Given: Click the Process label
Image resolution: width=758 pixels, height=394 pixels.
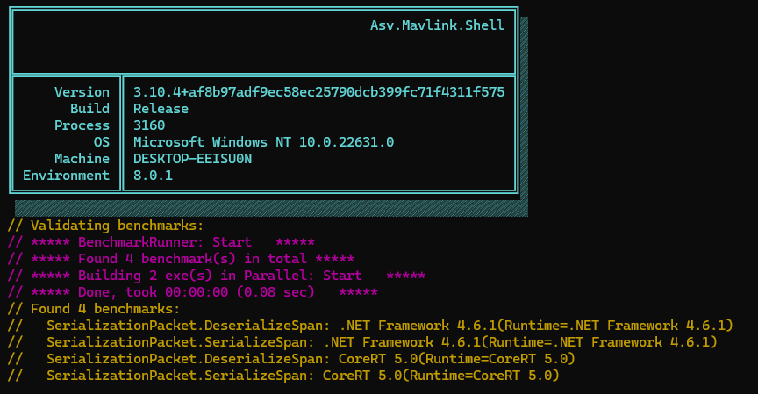Looking at the screenshot, I should (x=82, y=125).
